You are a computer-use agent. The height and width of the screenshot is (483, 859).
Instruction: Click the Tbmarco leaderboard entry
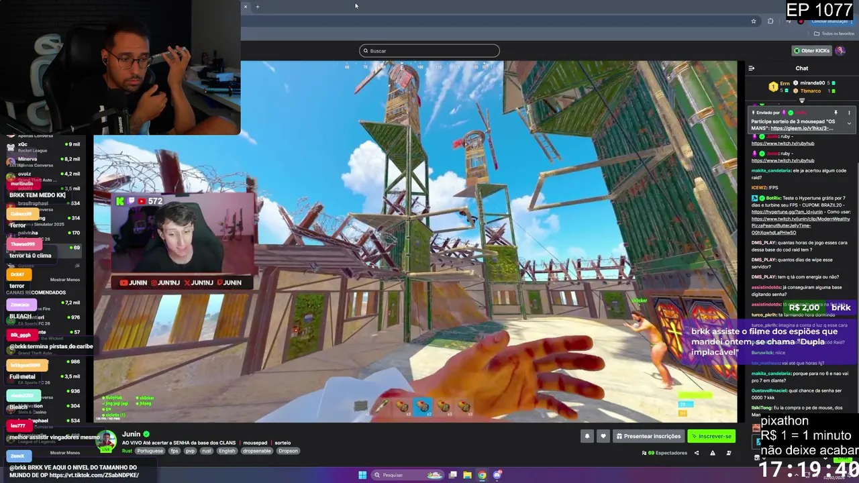813,91
